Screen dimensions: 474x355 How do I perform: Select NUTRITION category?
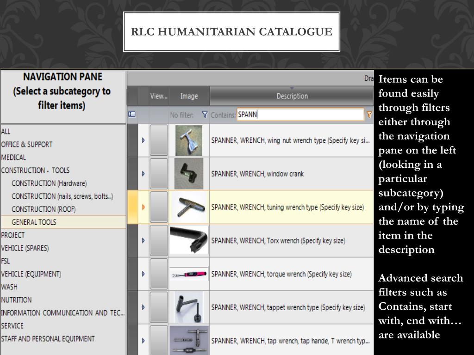coord(16,300)
